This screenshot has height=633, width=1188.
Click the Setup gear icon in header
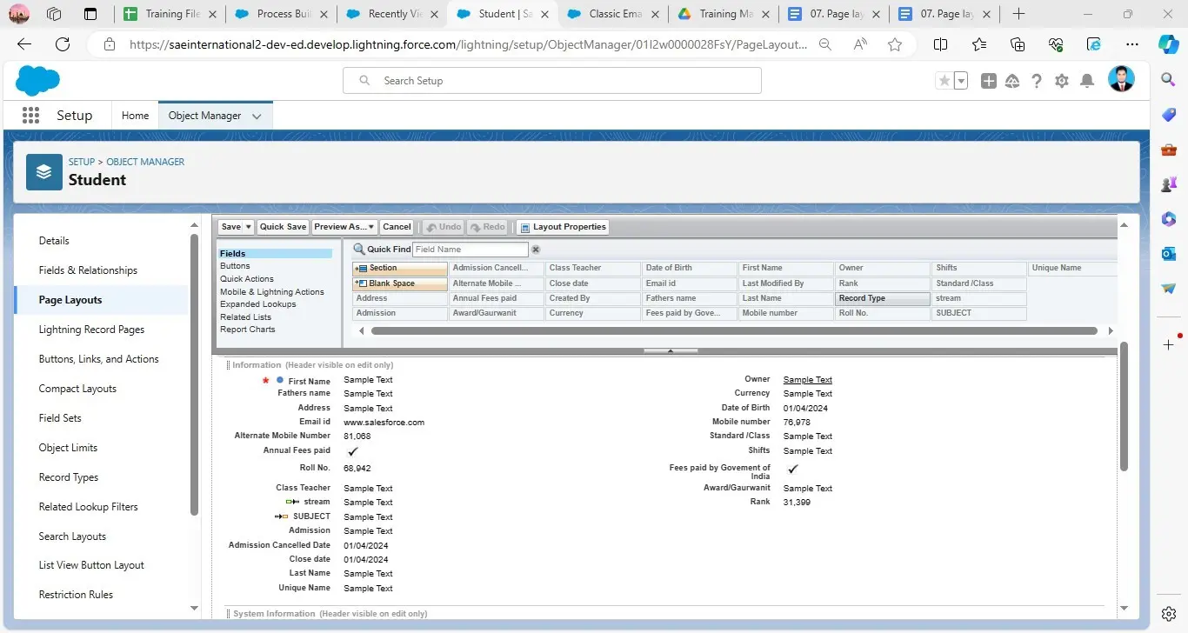(1061, 81)
